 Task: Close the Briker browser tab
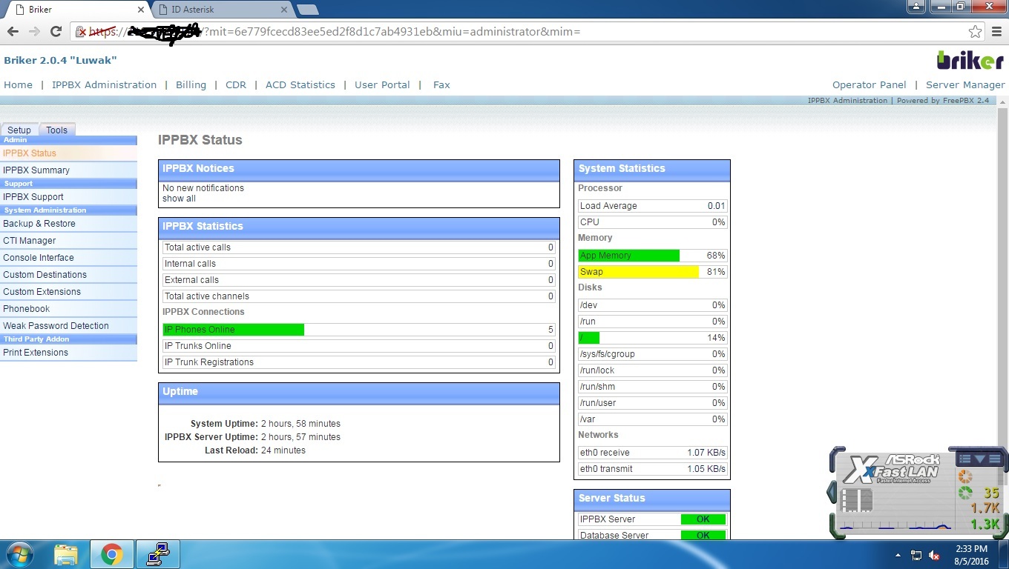click(x=140, y=10)
